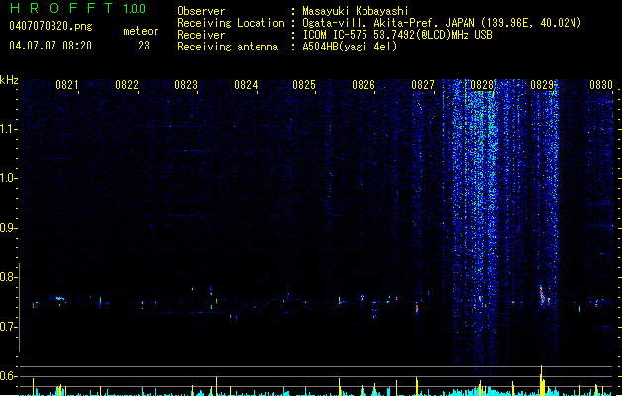623x396 pixels.
Task: Click the meteor count value 23
Action: [x=144, y=46]
